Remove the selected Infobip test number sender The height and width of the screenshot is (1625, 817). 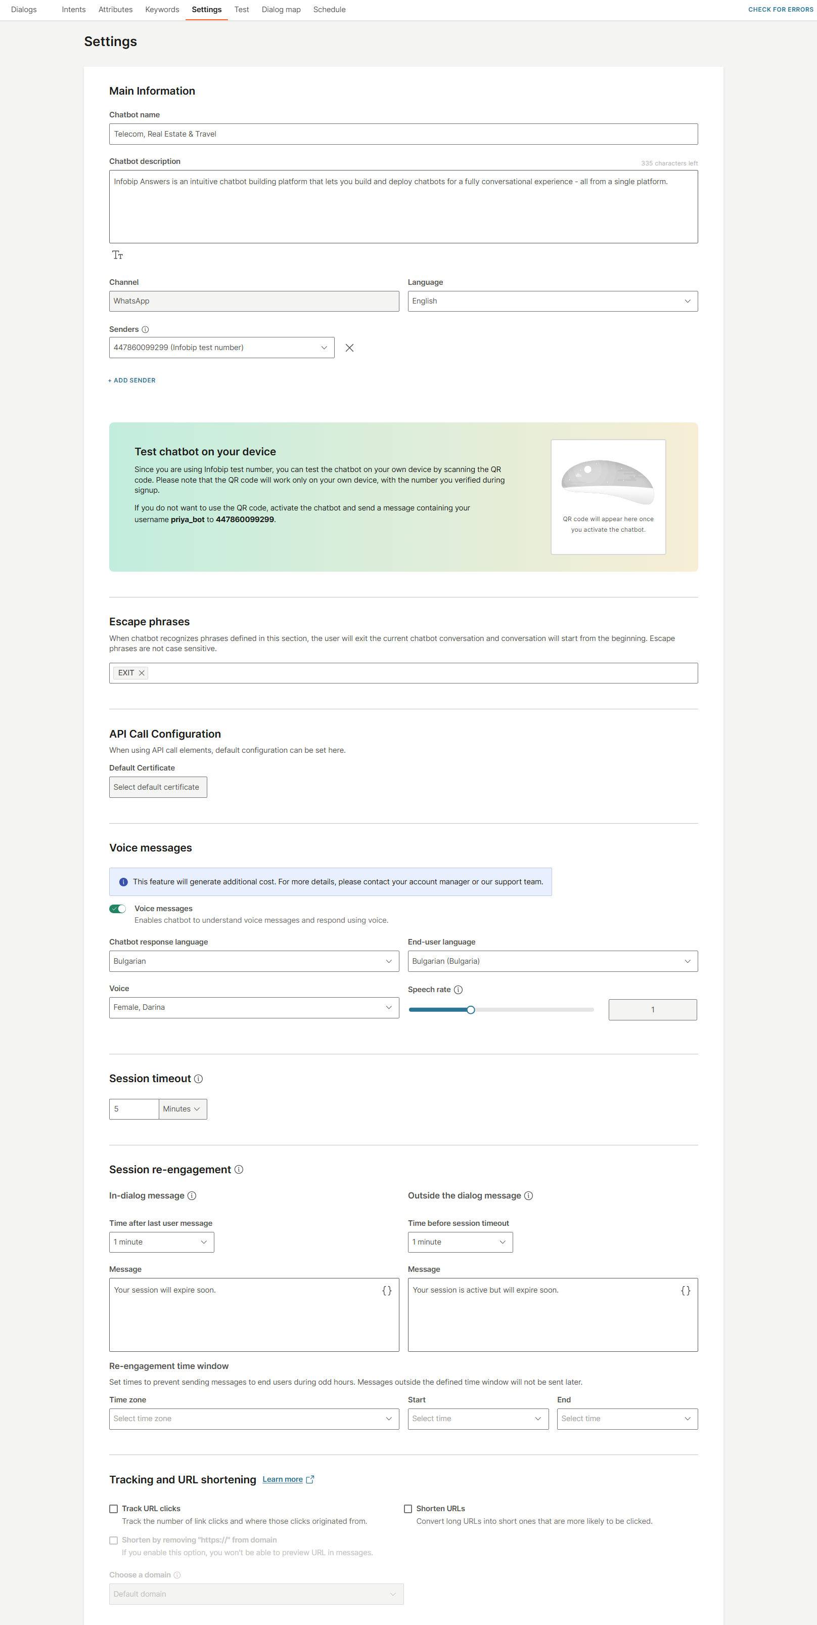pyautogui.click(x=350, y=348)
